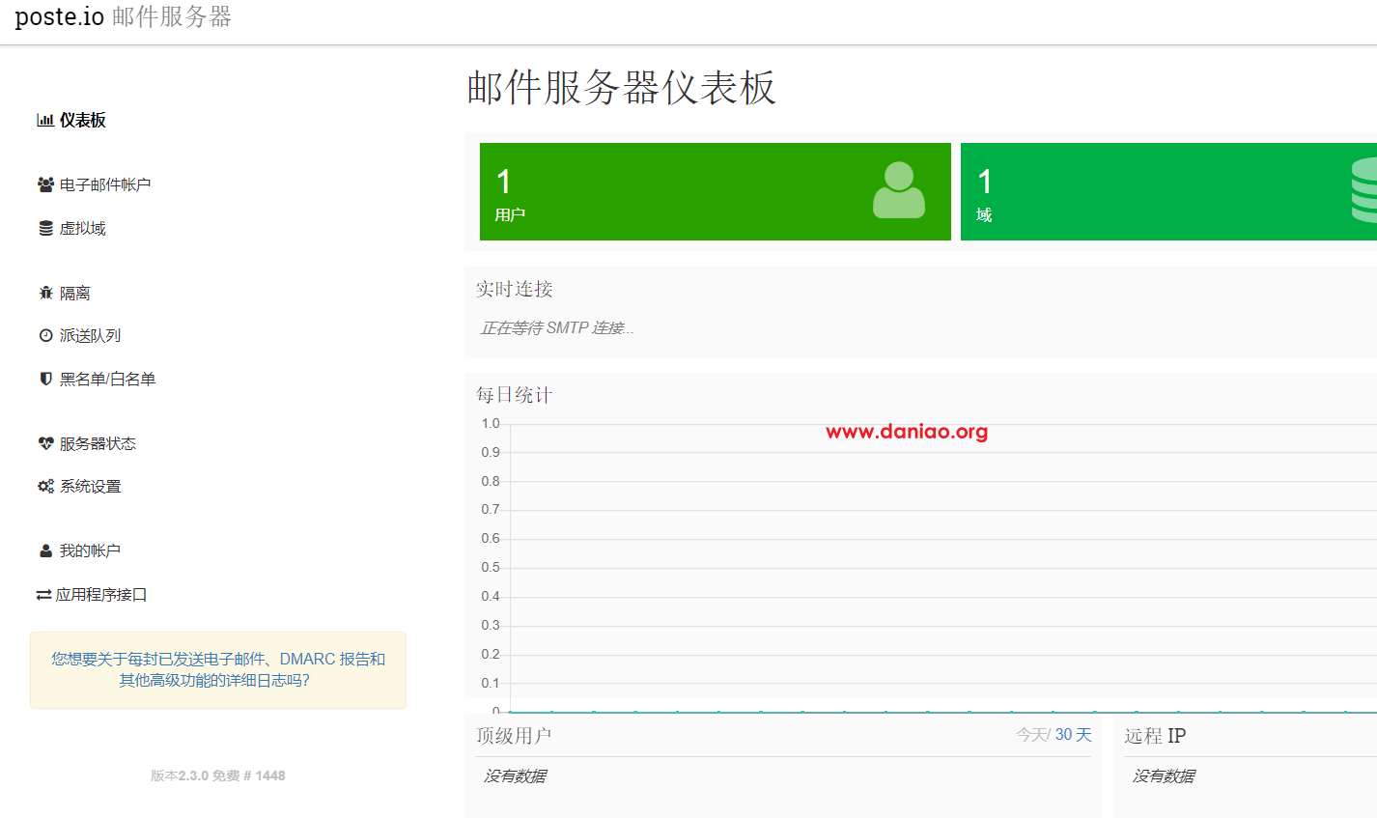Open the green 域 count tile
Viewport: 1377px width, 818px height.
coord(1168,191)
